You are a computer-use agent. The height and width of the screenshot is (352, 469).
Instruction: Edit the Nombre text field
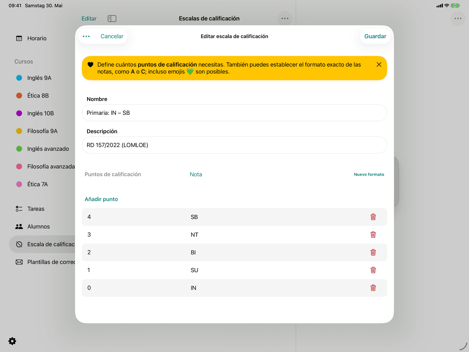point(235,113)
